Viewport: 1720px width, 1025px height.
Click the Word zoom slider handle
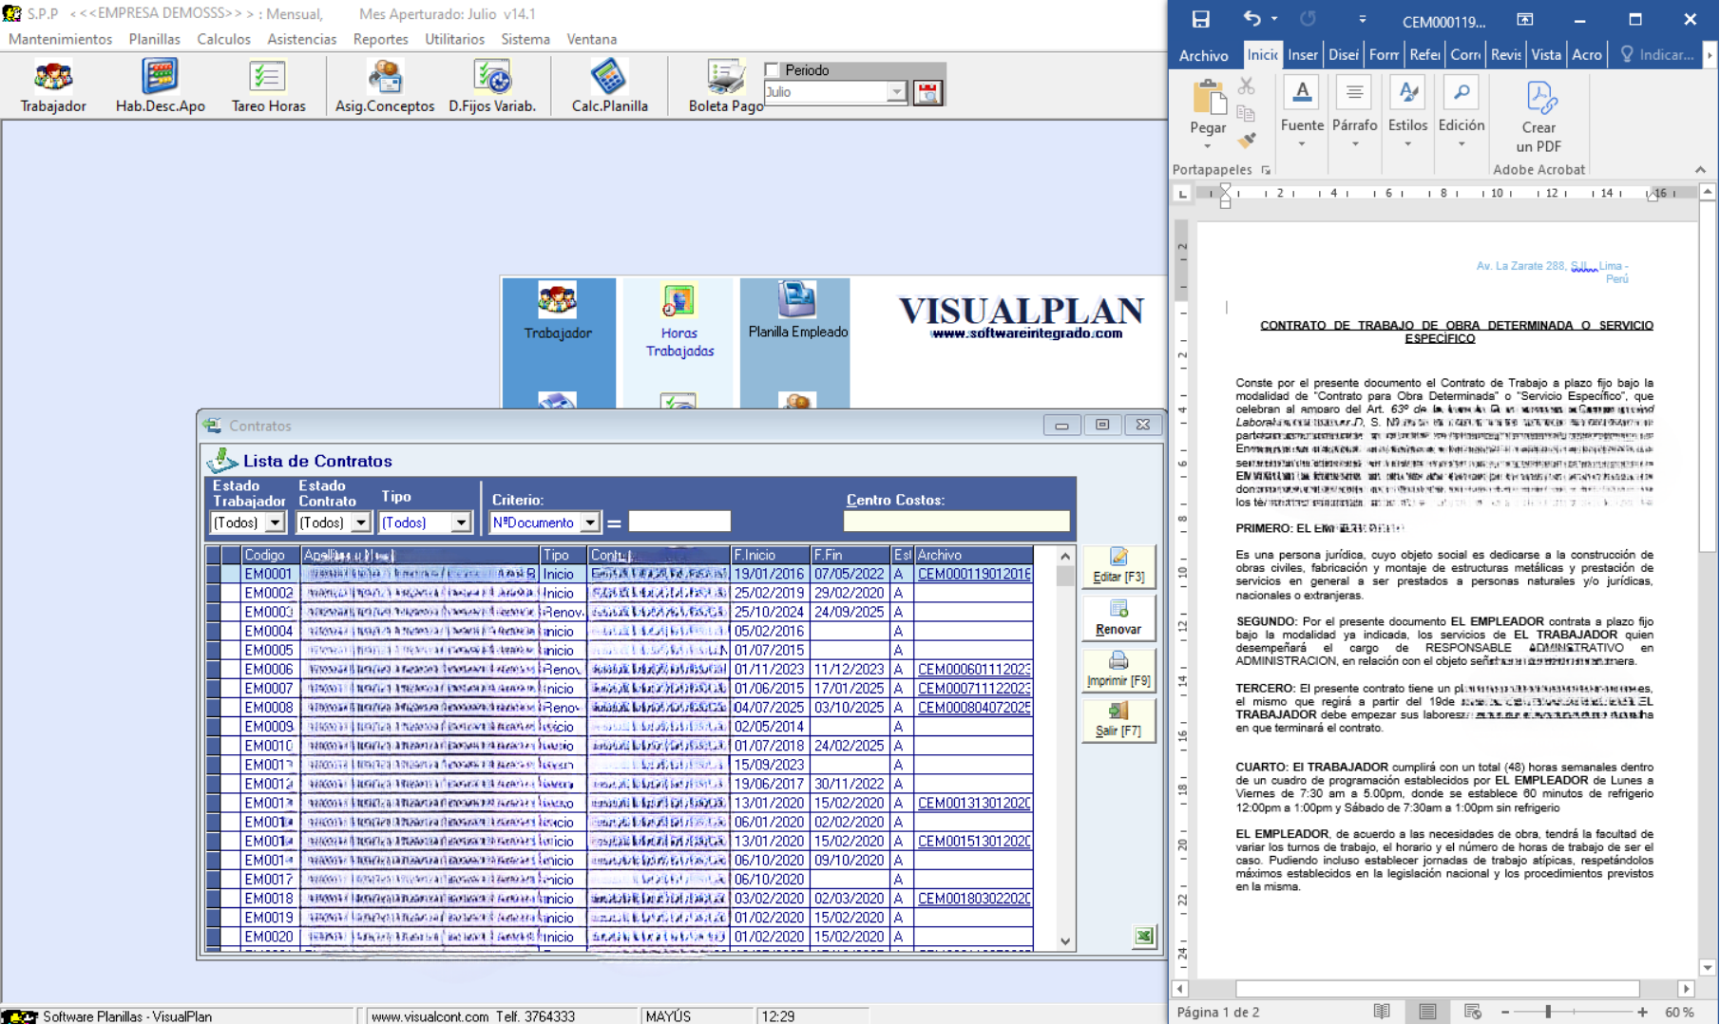(1548, 1013)
